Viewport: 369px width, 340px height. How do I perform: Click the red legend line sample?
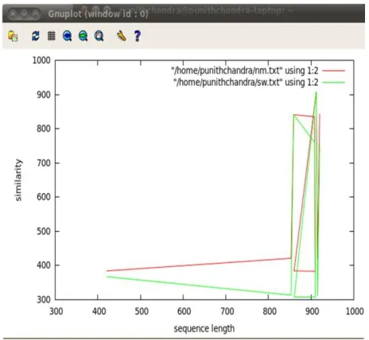click(x=334, y=71)
